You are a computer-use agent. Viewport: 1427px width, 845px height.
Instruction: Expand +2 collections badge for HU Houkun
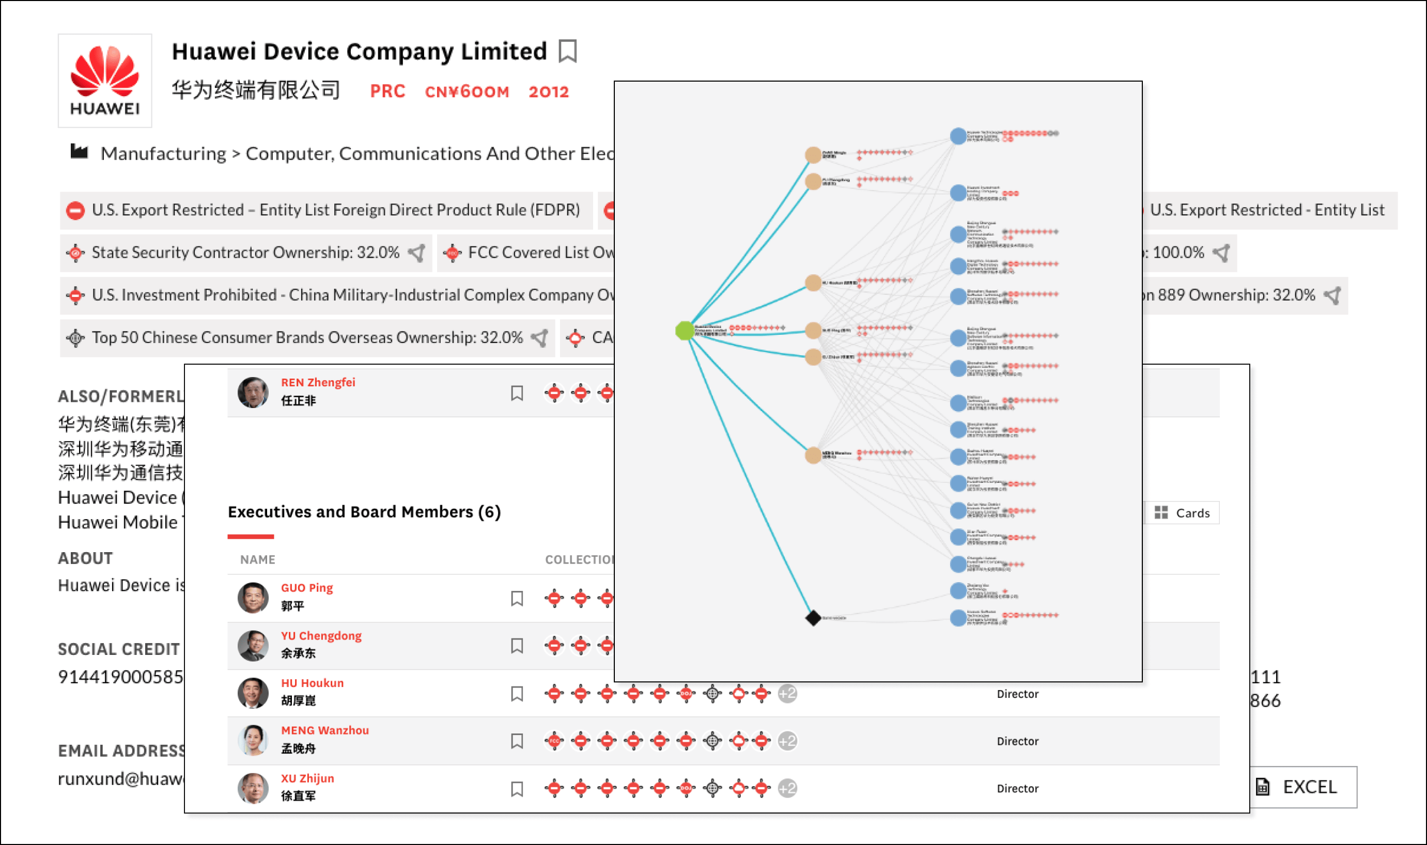[x=787, y=694]
